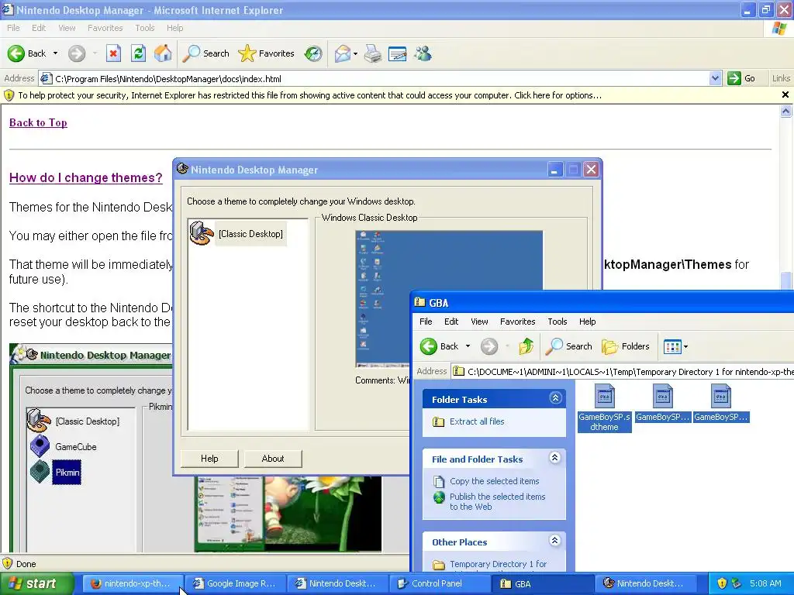794x595 pixels.
Task: Click the security shield in the information bar
Action: (9, 95)
